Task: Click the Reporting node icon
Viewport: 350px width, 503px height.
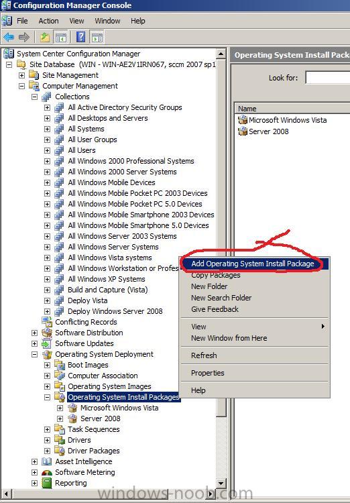Action: click(x=47, y=483)
